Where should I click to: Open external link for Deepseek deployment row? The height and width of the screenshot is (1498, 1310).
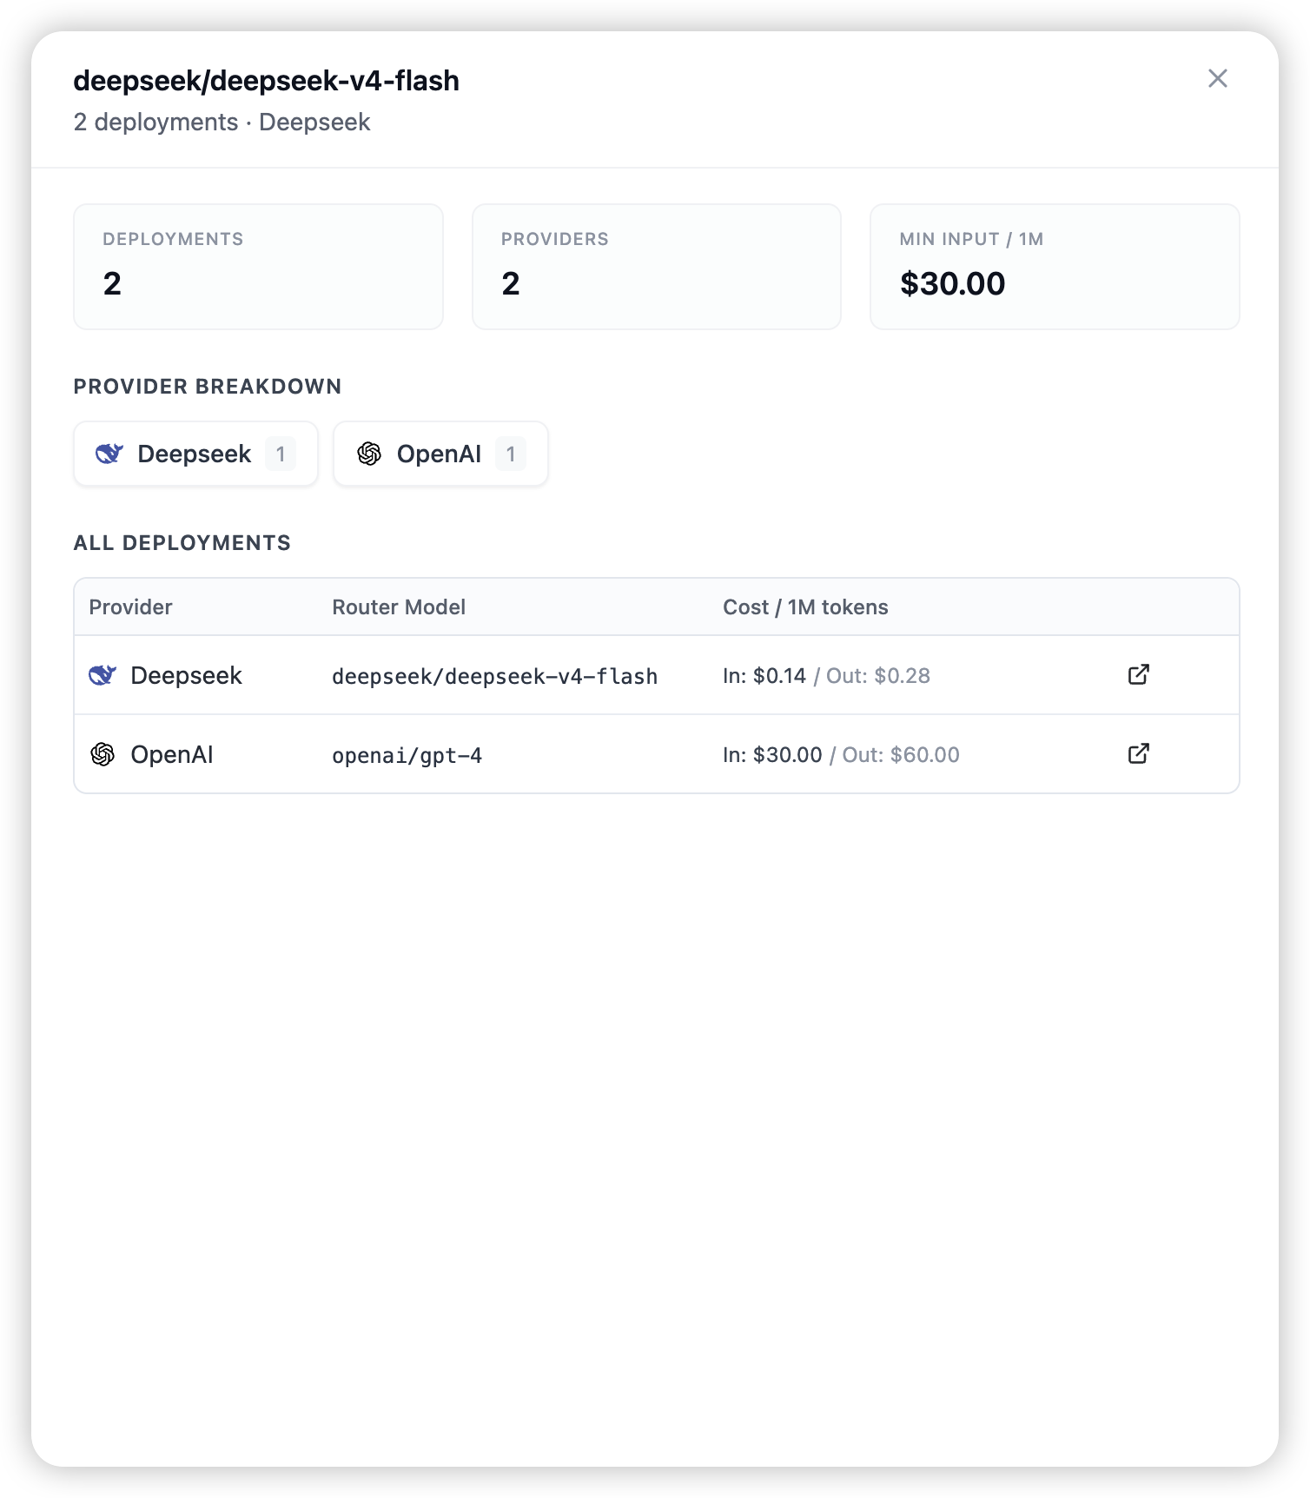tap(1138, 674)
